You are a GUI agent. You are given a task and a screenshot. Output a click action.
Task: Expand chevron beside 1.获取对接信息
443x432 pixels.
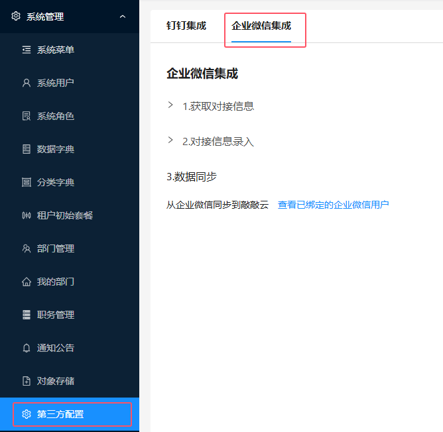tap(170, 105)
